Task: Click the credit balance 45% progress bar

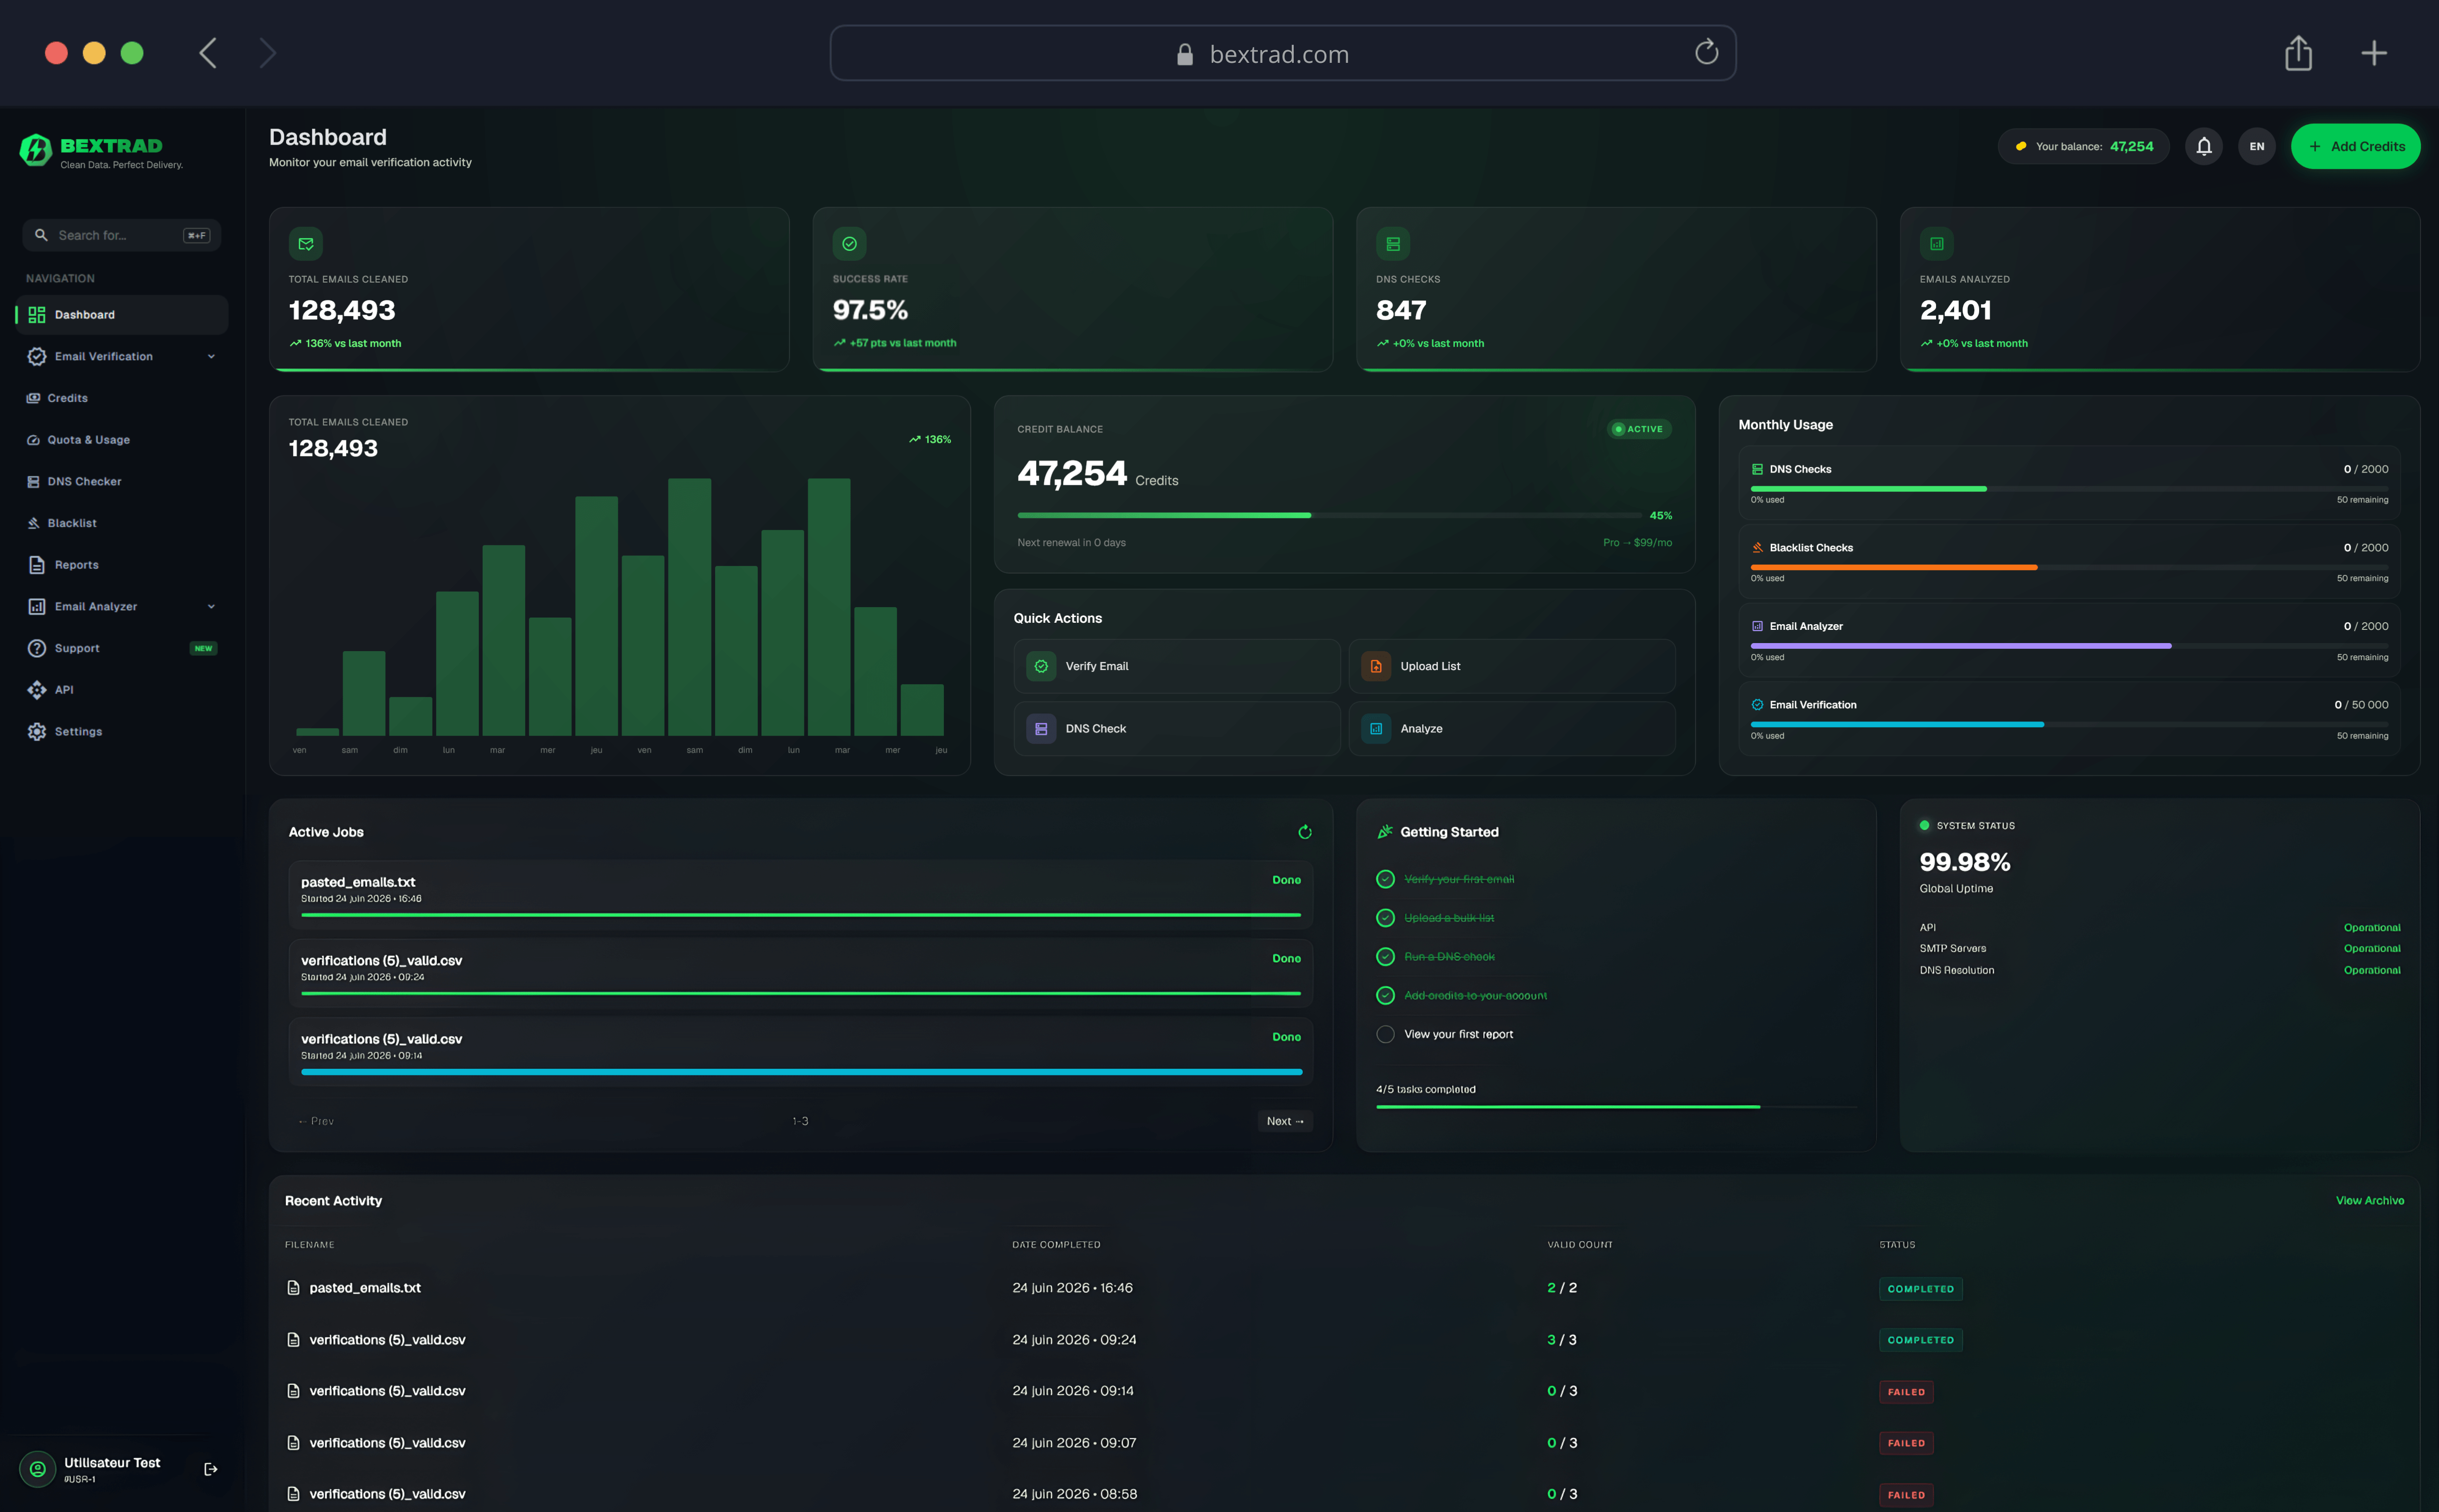Action: pos(1330,515)
